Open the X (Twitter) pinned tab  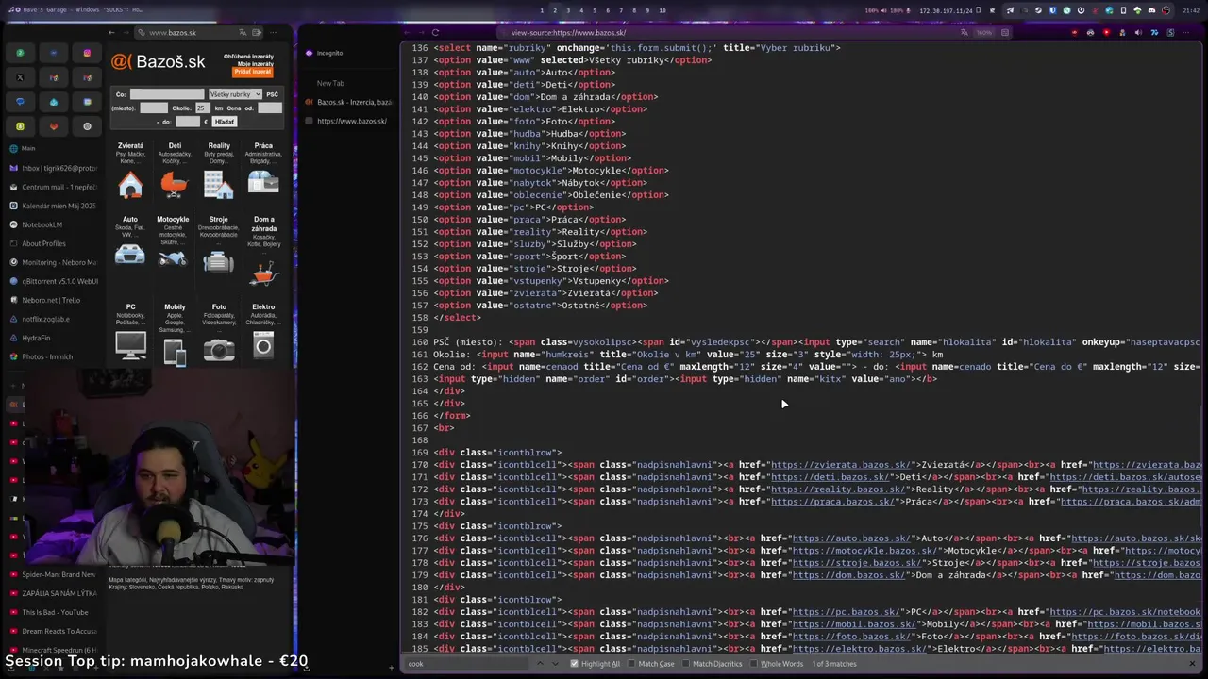20,77
